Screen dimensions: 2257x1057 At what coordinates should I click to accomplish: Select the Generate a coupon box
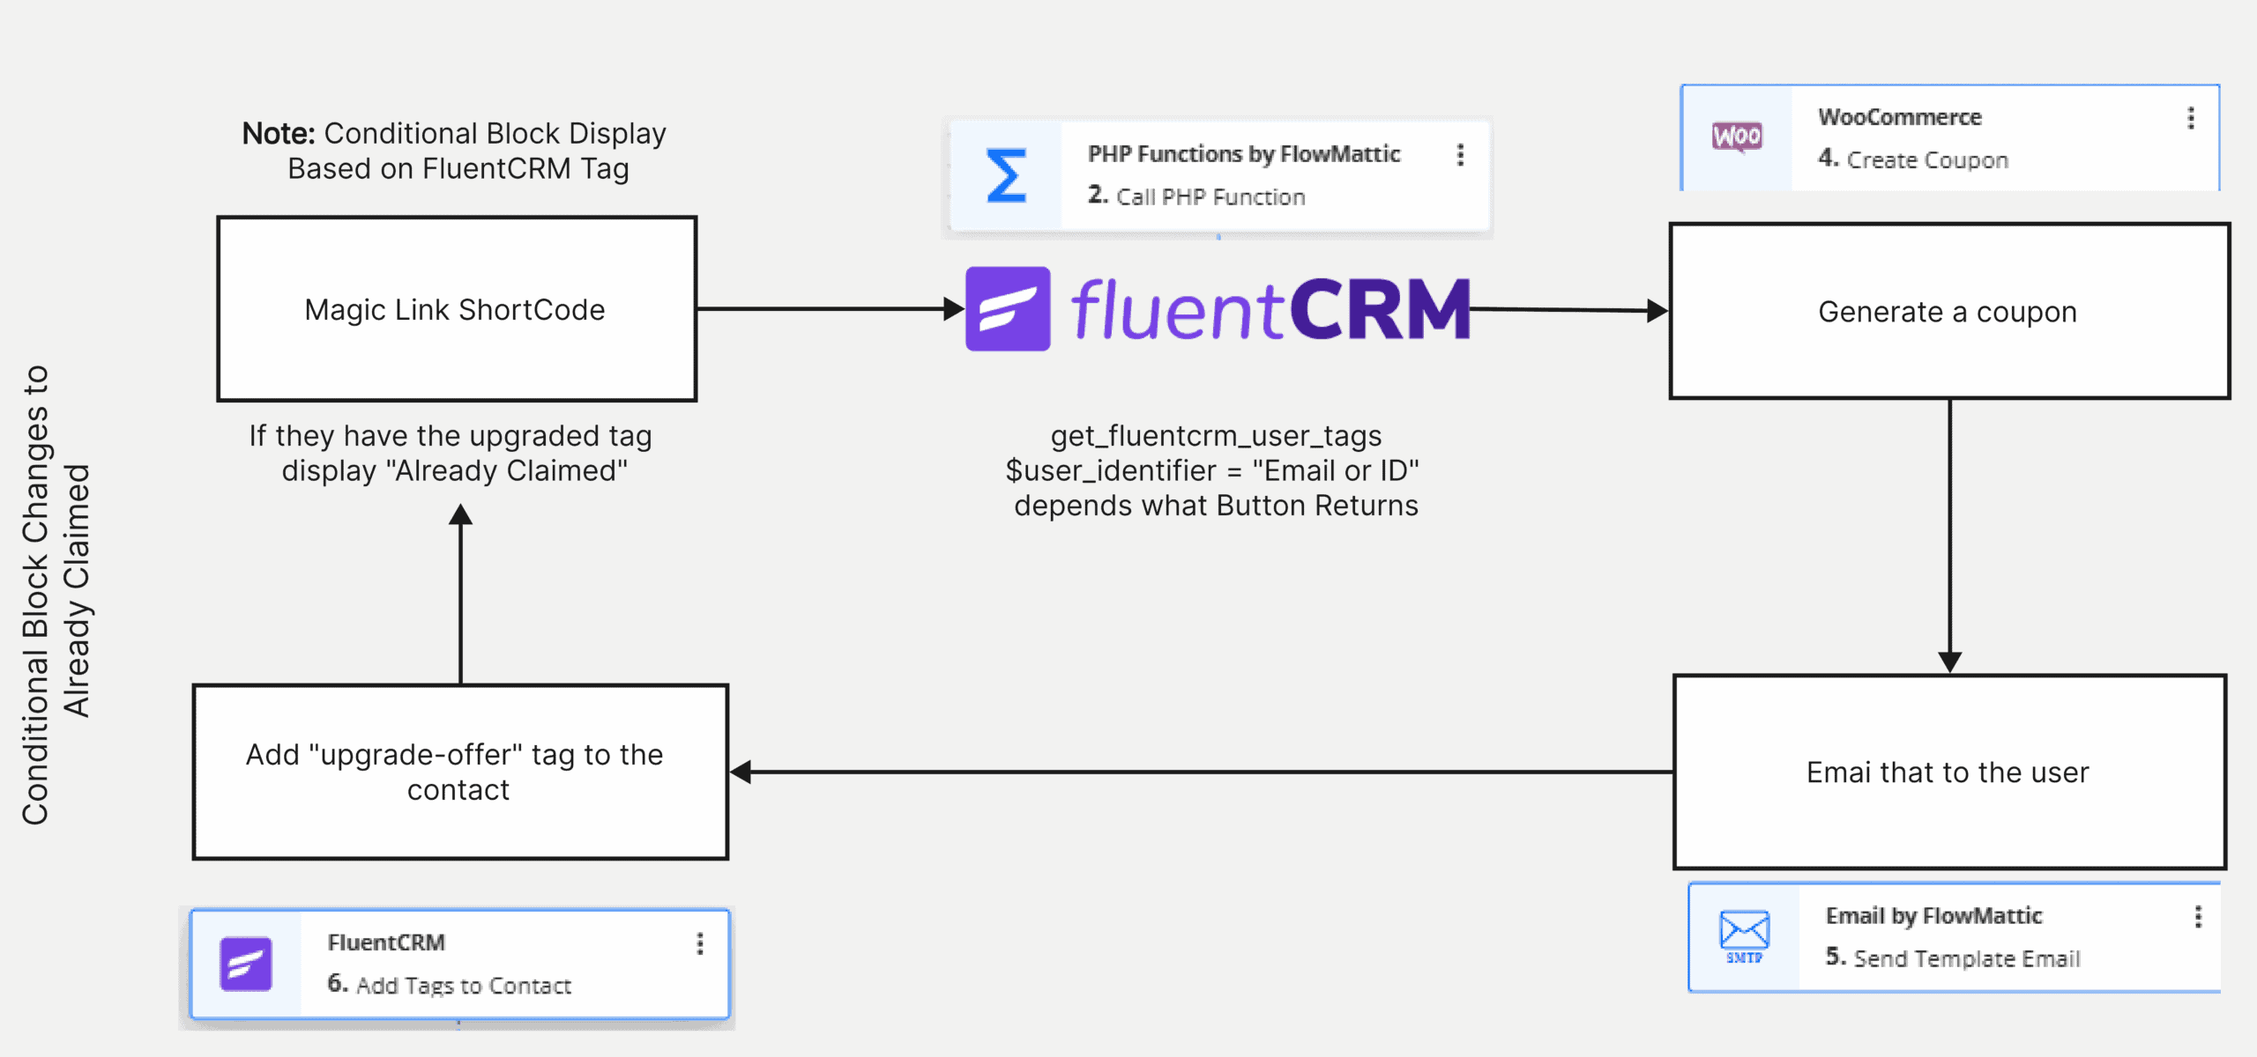click(1949, 311)
